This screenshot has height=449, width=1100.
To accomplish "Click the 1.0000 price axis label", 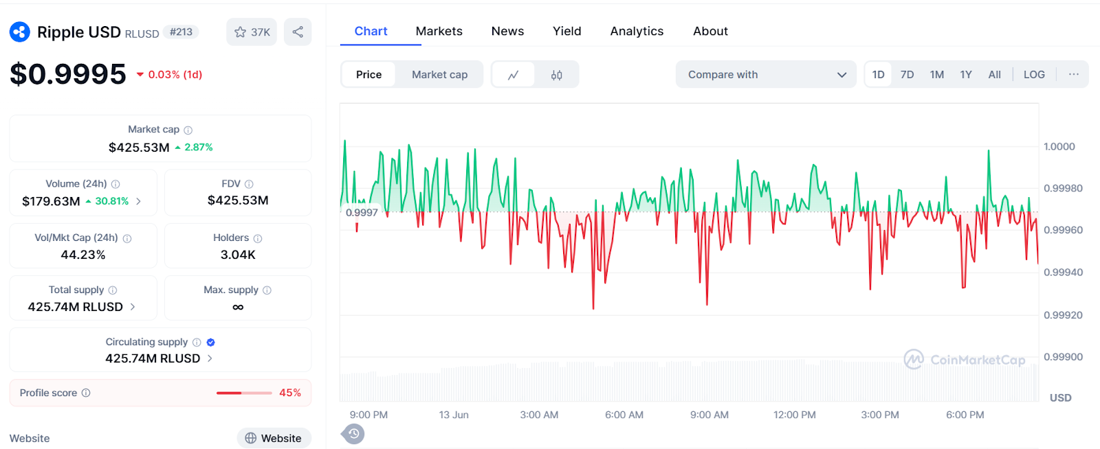I will click(x=1059, y=146).
